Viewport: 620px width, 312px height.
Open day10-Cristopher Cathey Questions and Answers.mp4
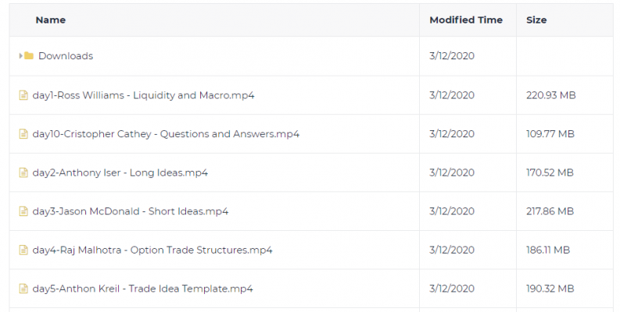(166, 133)
